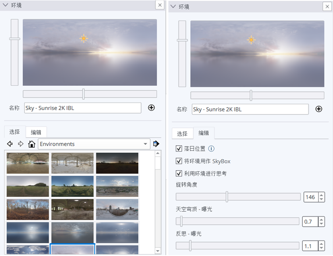
Task: Uncheck 将环境用作 SkyBox
Action: tap(179, 161)
